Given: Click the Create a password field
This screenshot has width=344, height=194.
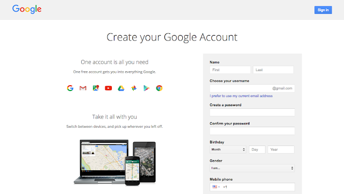Looking at the screenshot, I should pos(252,113).
